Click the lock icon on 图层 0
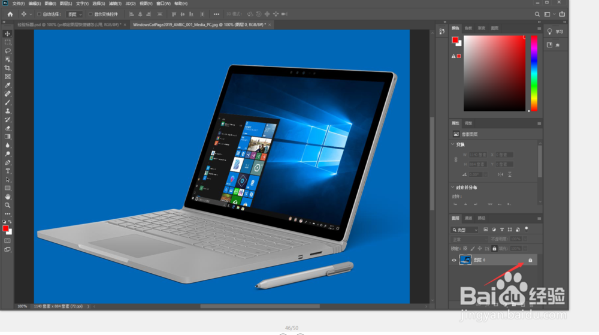This screenshot has height=335, width=599. pos(530,260)
